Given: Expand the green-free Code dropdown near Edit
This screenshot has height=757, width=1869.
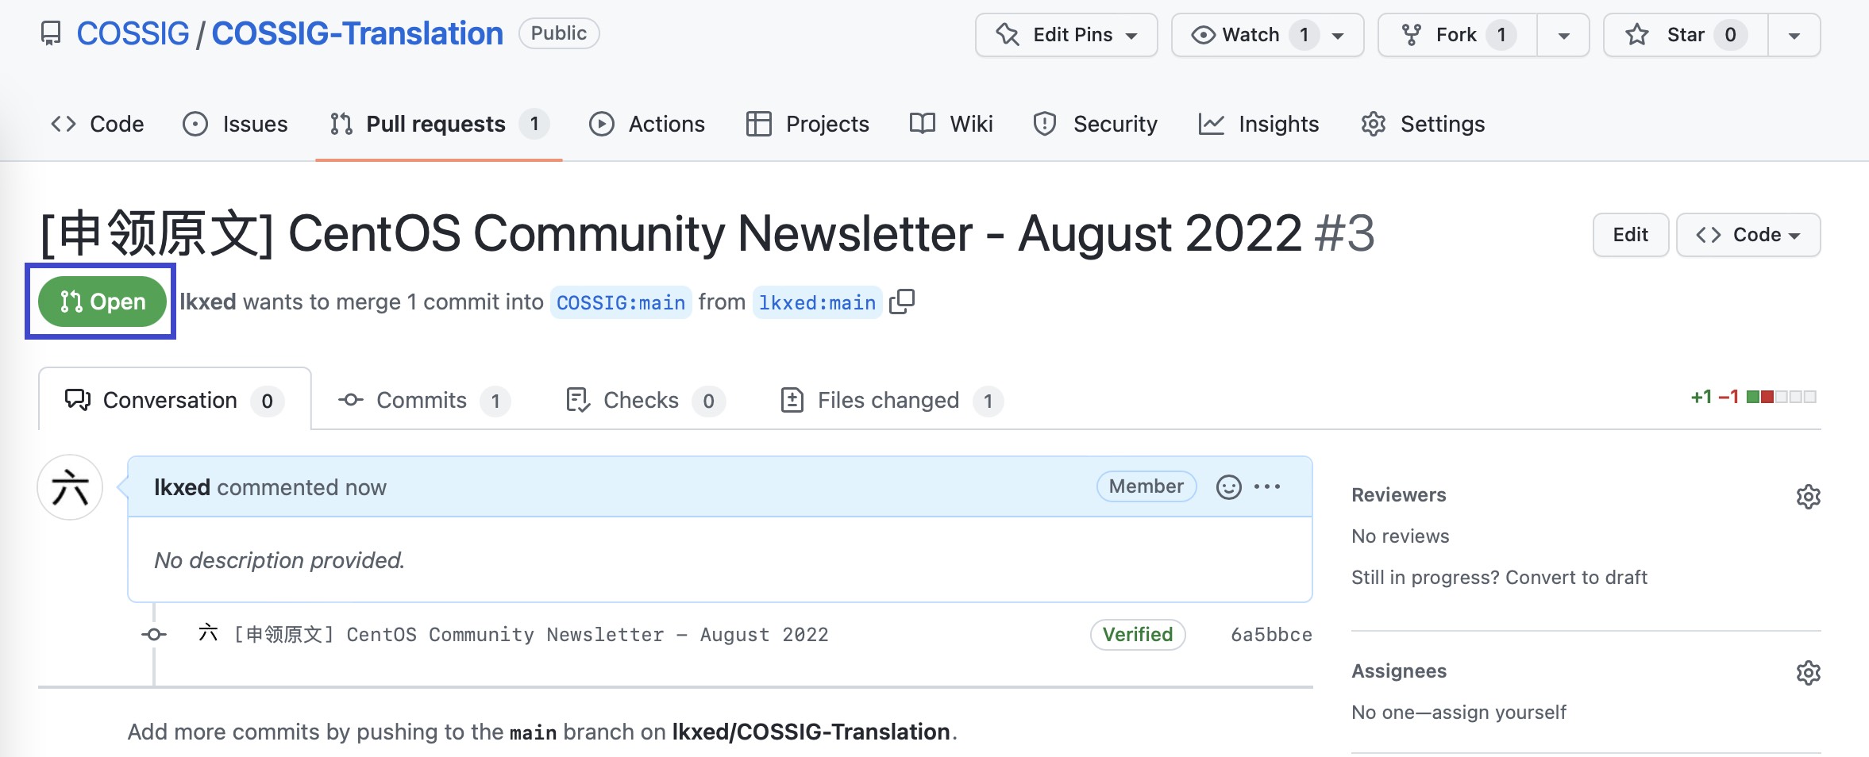Looking at the screenshot, I should [x=1748, y=235].
